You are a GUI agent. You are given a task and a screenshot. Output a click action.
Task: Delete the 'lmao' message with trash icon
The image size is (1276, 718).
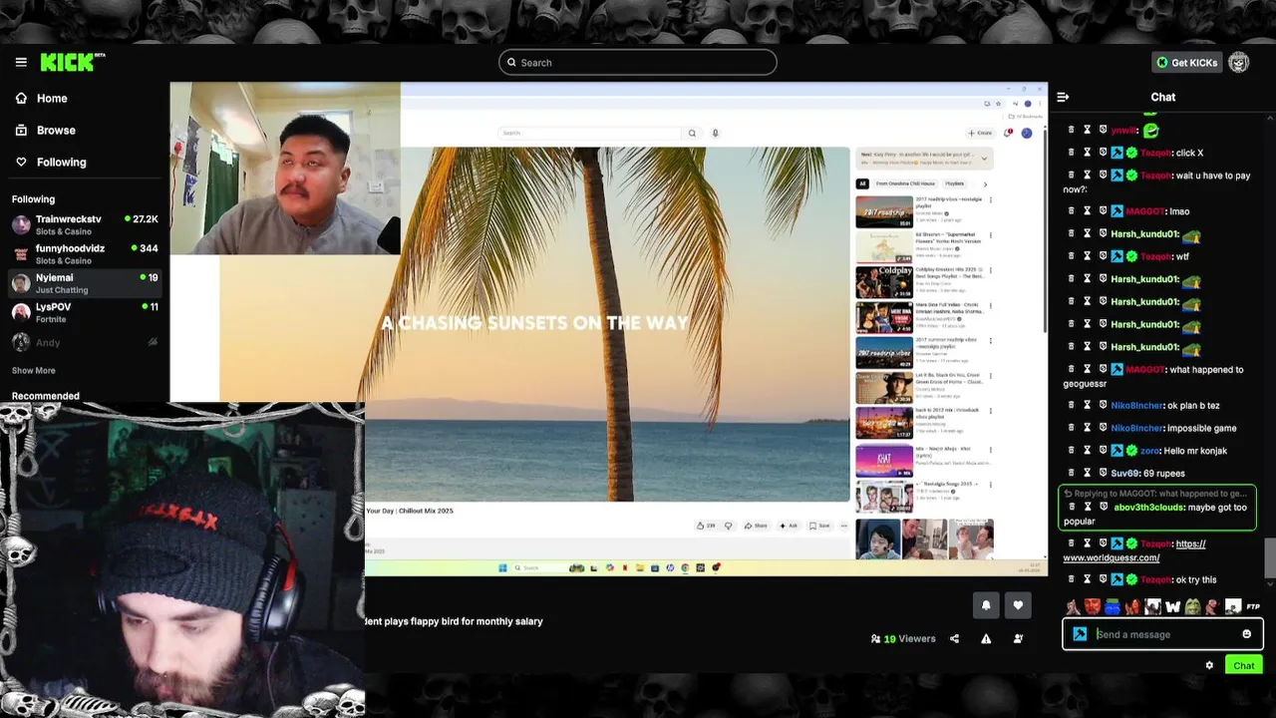1072,211
